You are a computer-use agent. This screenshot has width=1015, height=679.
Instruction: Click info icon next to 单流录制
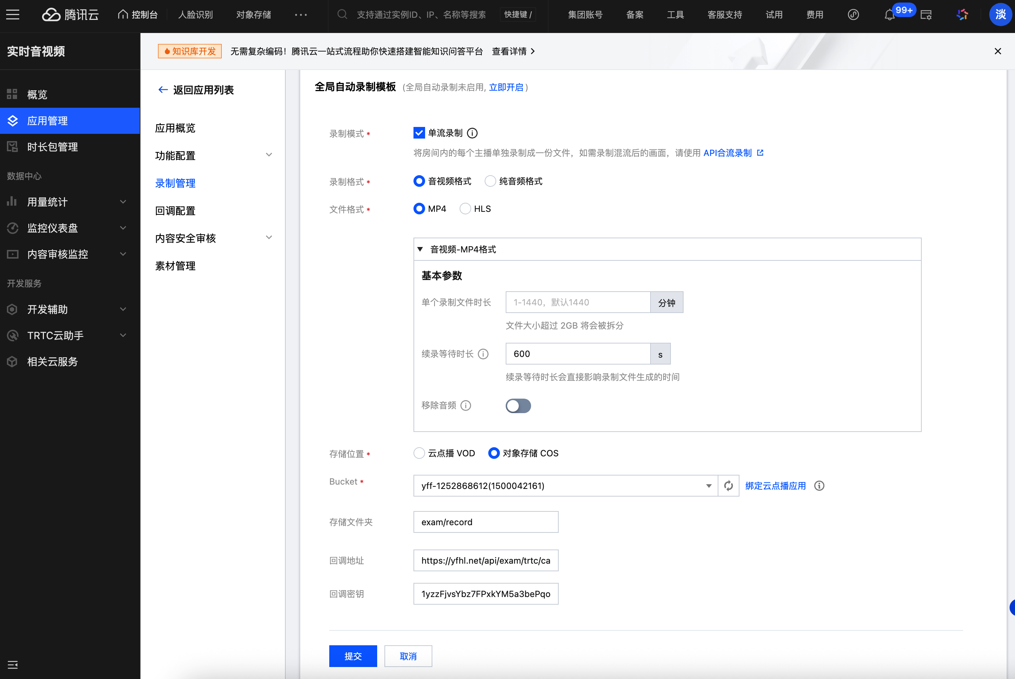point(472,133)
